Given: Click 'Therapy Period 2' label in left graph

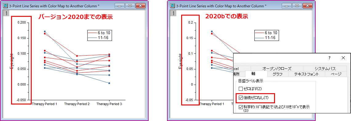Looking at the screenshot, I should click(x=77, y=104).
